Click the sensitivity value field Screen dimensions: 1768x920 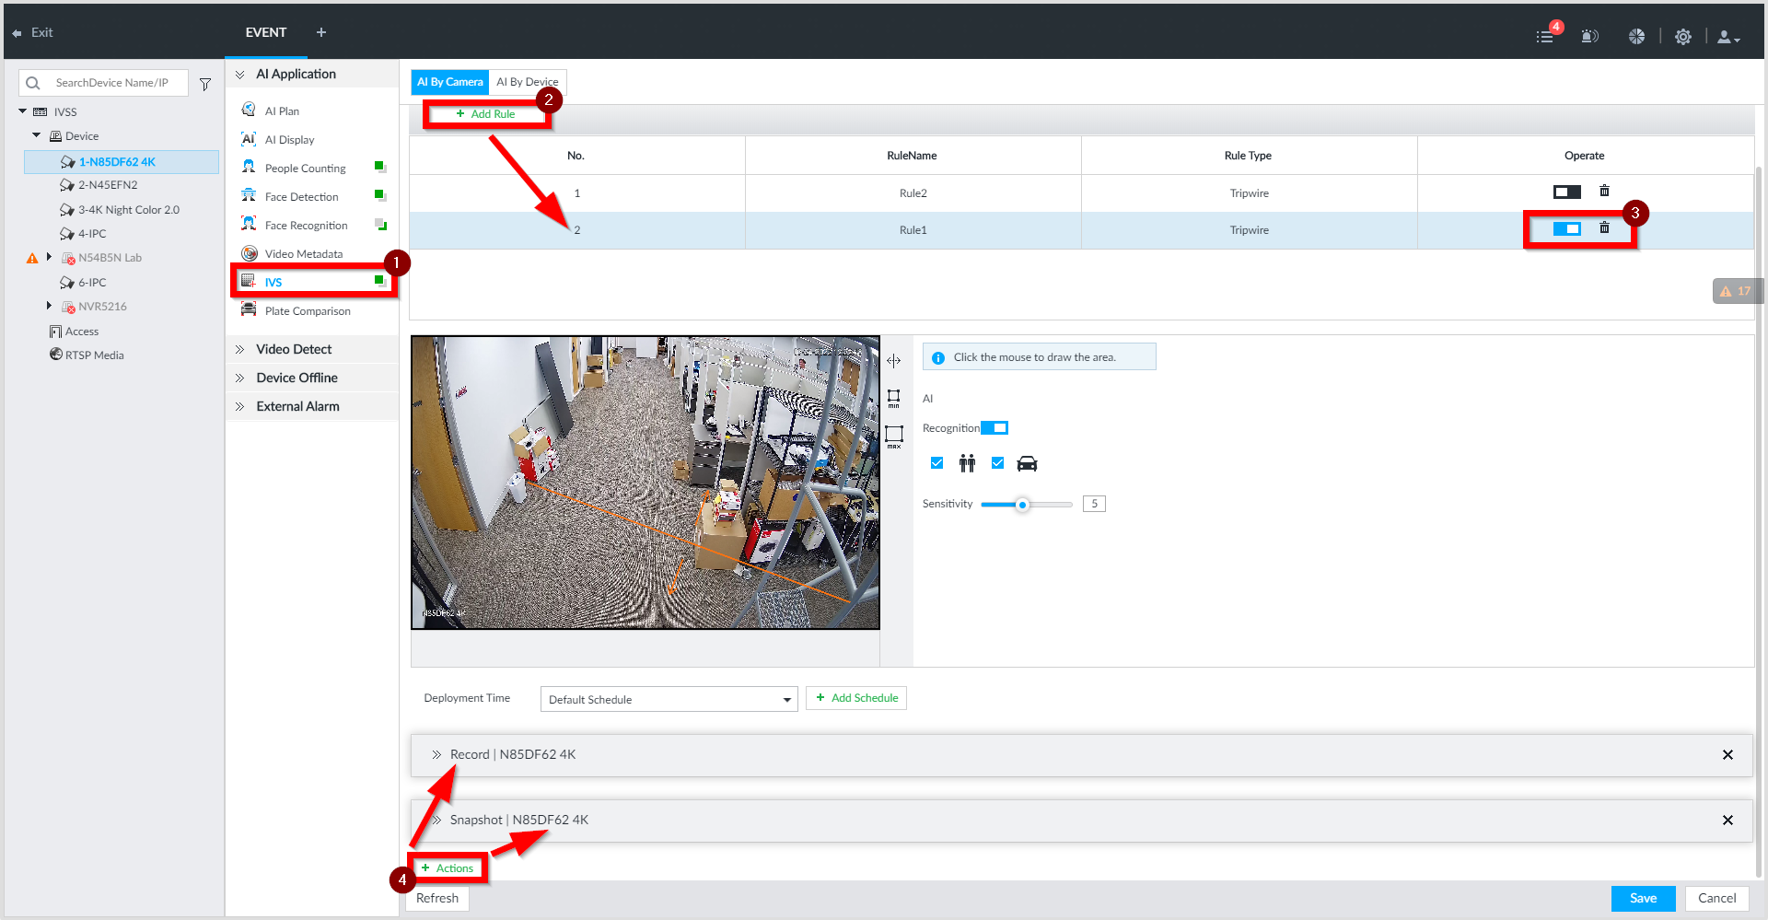[1094, 504]
